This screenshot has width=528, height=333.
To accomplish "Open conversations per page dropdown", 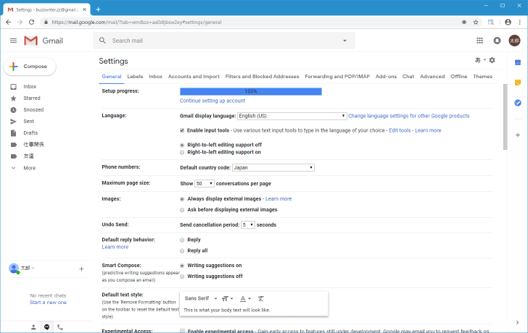I will tap(204, 183).
